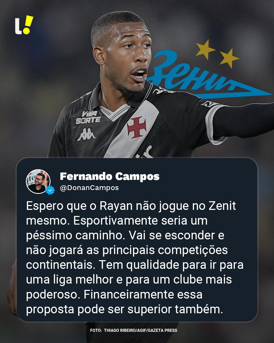The width and height of the screenshot is (274, 343).
Task: Click the Viva Sorte sponsor logo
Action: coord(88,117)
